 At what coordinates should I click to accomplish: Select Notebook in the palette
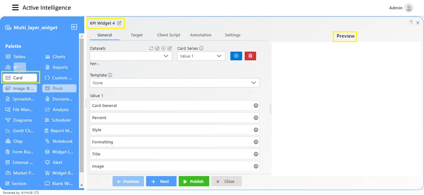[59, 141]
